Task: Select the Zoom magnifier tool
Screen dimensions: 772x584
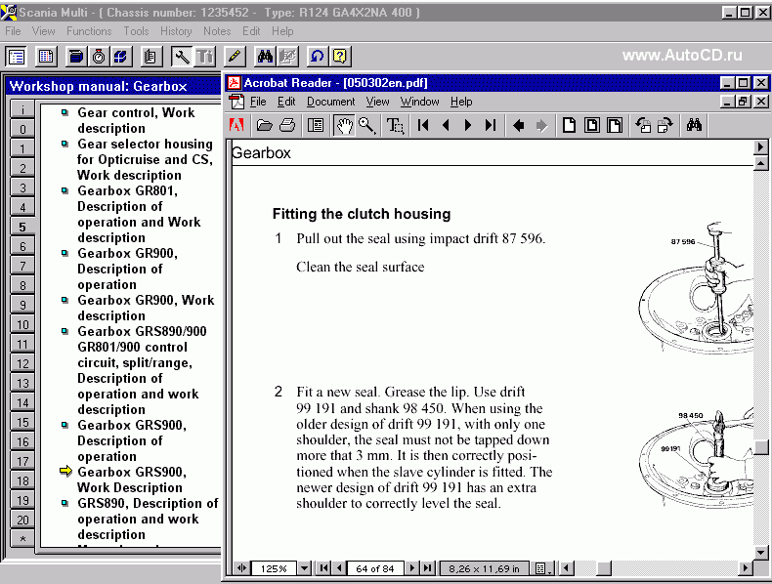Action: pyautogui.click(x=366, y=125)
